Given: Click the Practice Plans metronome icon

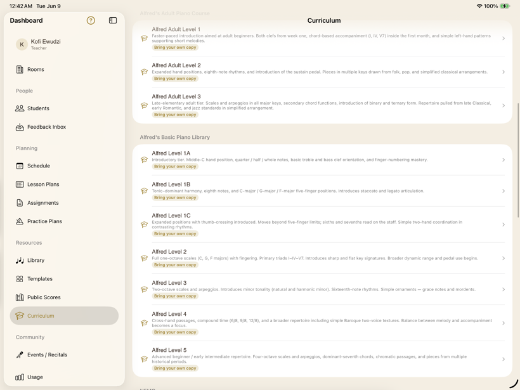Looking at the screenshot, I should pos(20,221).
